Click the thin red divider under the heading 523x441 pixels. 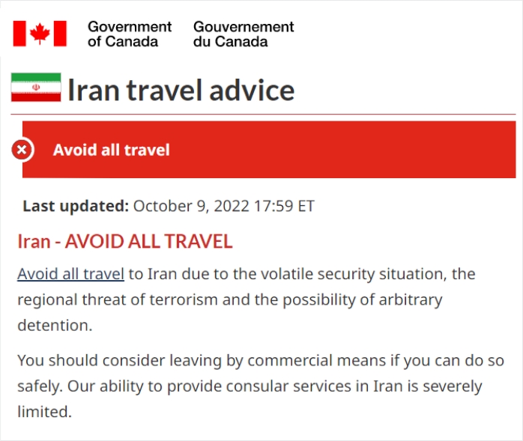click(263, 114)
